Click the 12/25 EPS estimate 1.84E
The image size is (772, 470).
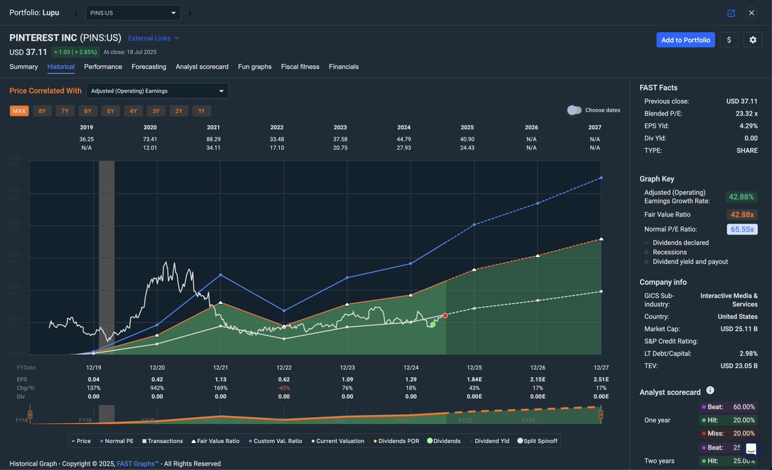coord(474,379)
